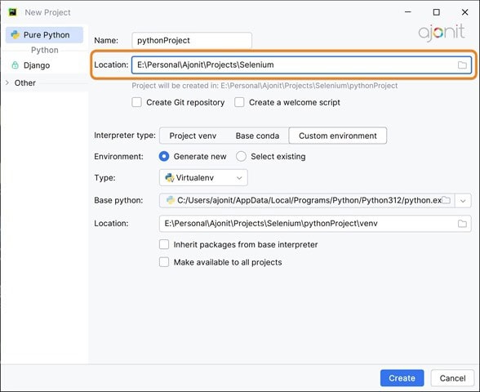This screenshot has height=392, width=480.
Task: Open Base python interpreter dropdown arrow
Action: point(463,201)
